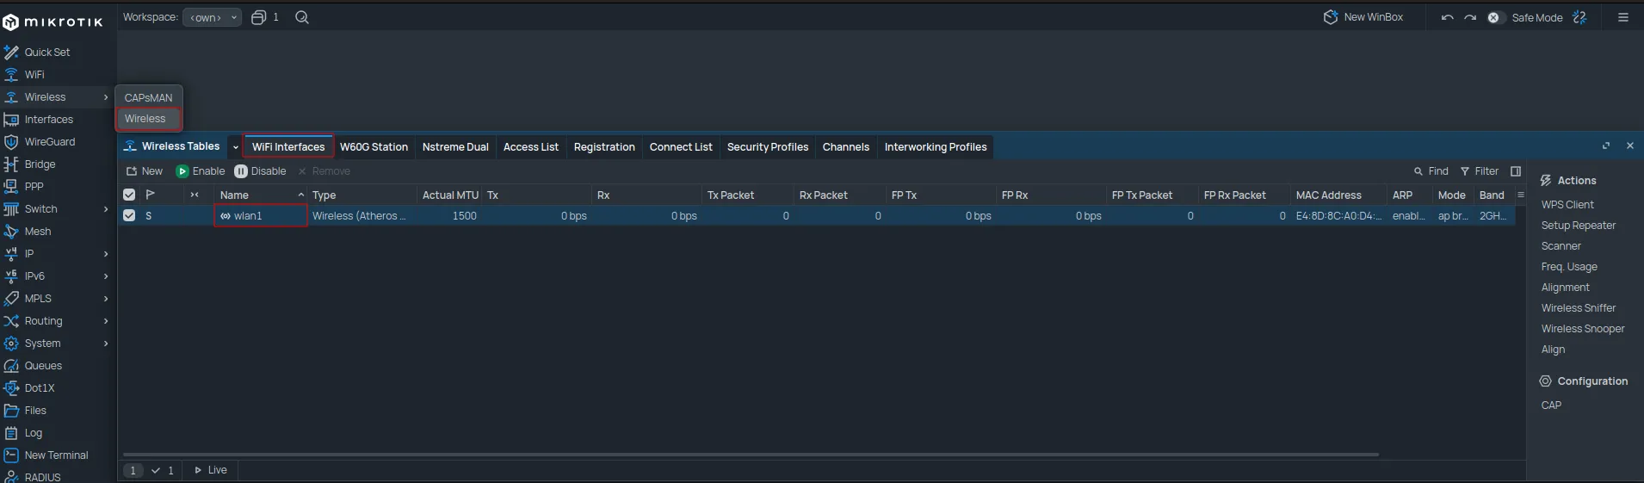Open WireGuard in the sidebar

(x=49, y=142)
